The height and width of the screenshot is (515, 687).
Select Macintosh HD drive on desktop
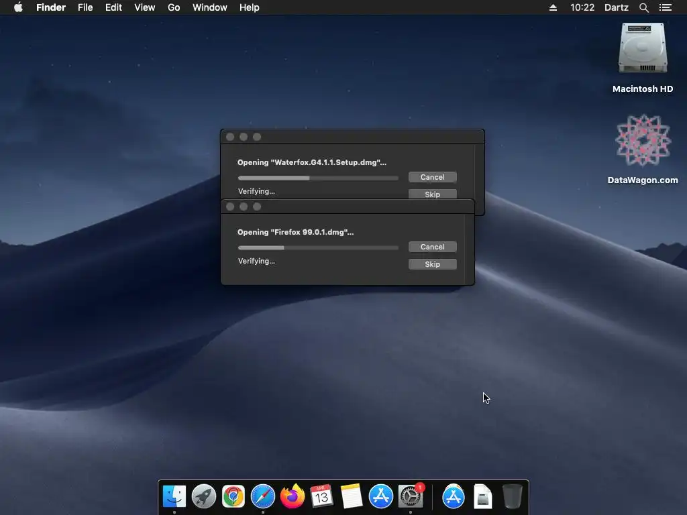pos(643,48)
